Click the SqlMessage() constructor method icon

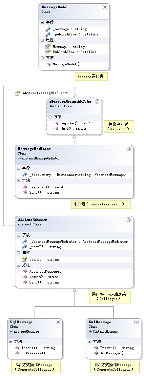click(16, 353)
